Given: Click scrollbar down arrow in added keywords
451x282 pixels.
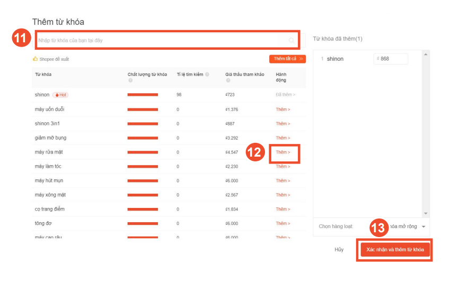Looking at the screenshot, I should click(x=426, y=213).
